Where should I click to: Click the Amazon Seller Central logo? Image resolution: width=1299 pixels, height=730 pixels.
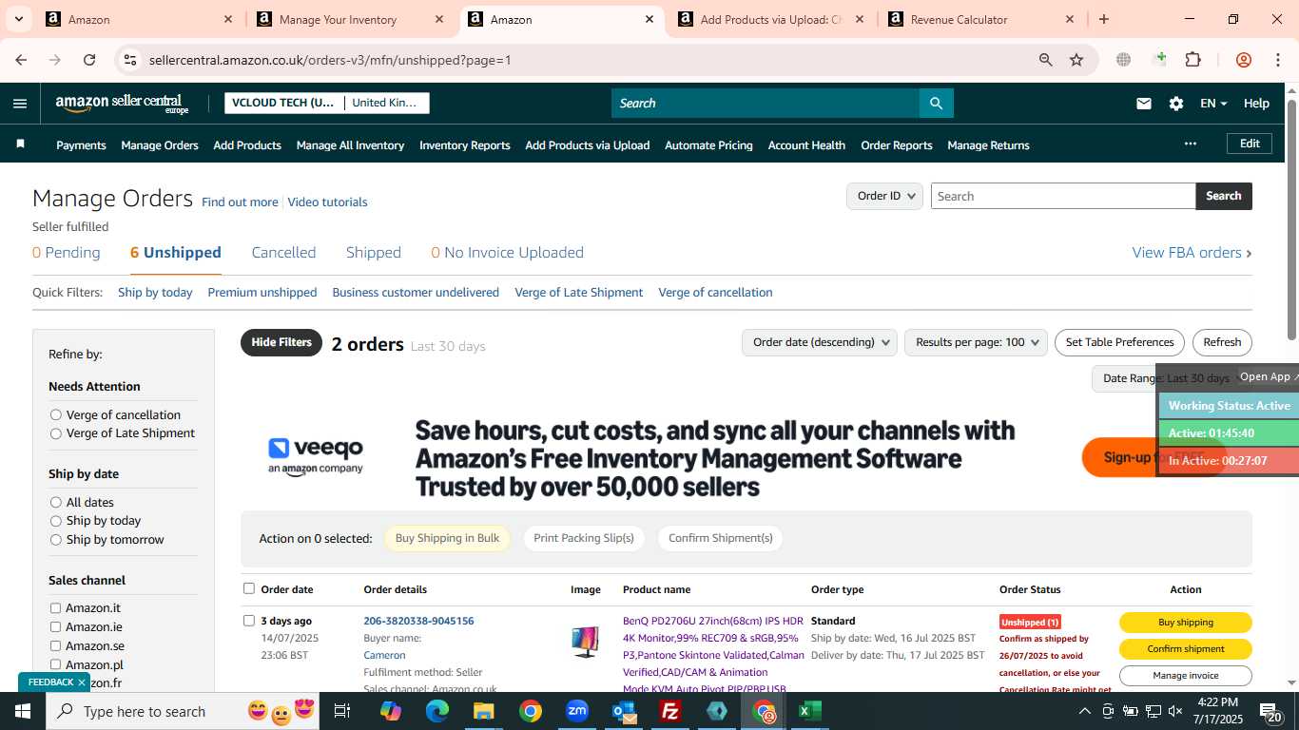(123, 104)
